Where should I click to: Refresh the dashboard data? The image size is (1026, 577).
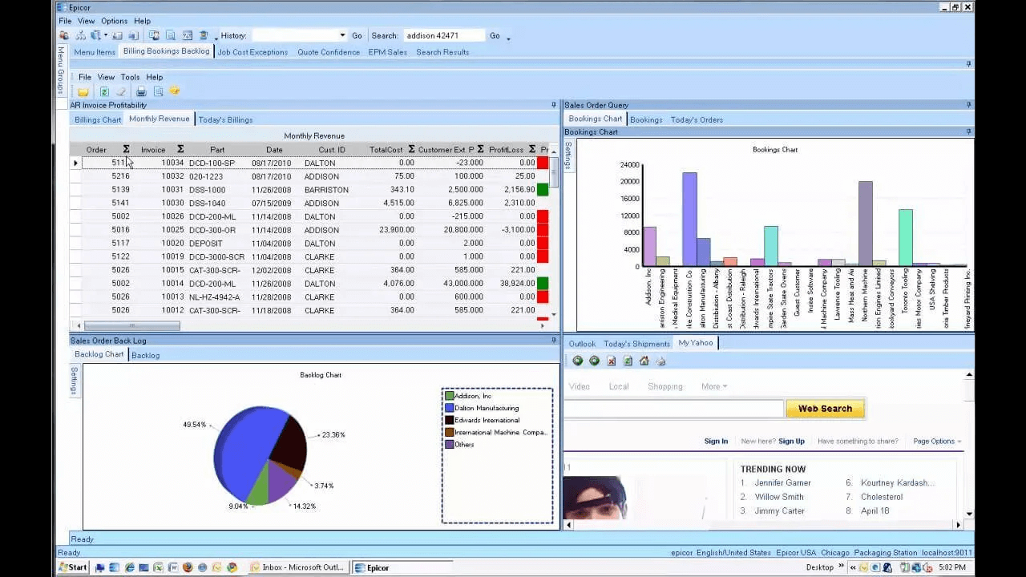103,92
